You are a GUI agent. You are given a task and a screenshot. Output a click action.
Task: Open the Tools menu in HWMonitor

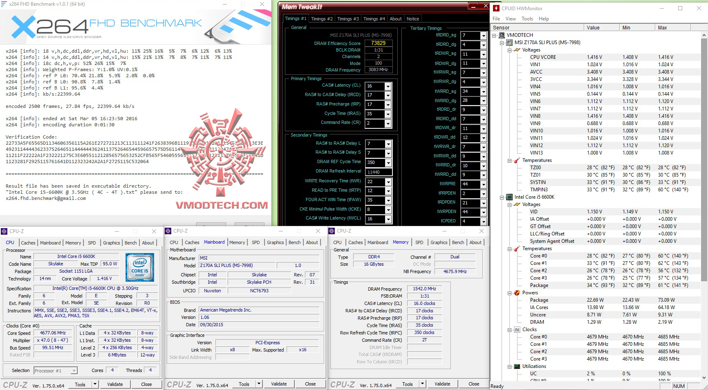[527, 19]
